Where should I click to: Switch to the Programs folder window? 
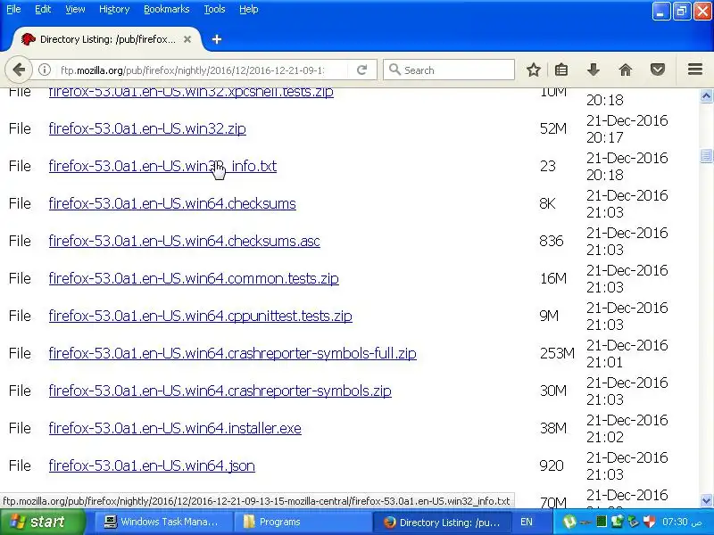(301, 522)
